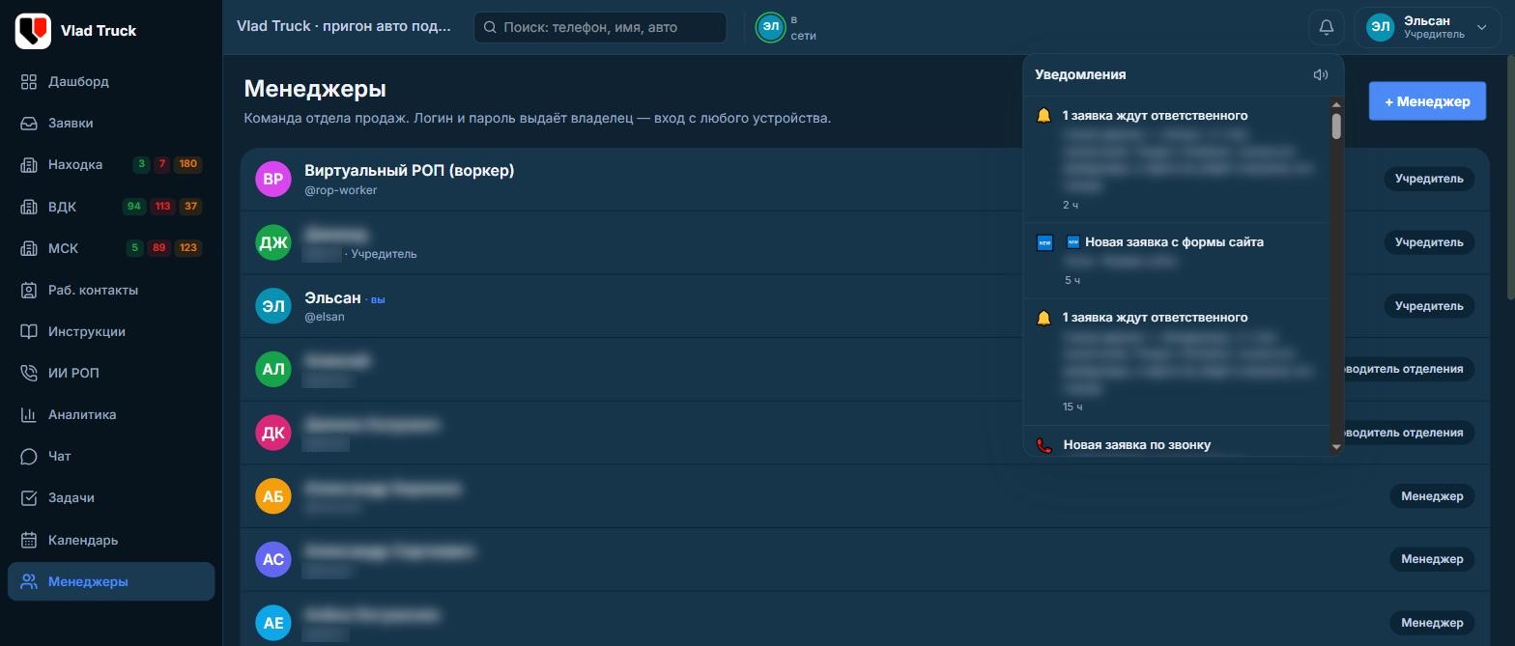Open the Заявки inbox icon
The height and width of the screenshot is (646, 1515).
point(29,123)
